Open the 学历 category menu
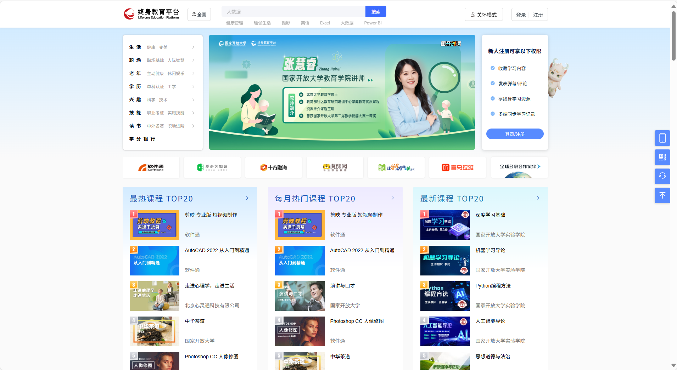The height and width of the screenshot is (370, 677). coord(135,87)
